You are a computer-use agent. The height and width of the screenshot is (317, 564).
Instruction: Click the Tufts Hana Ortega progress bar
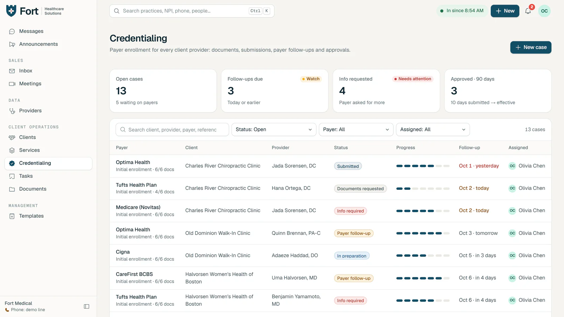click(x=423, y=189)
